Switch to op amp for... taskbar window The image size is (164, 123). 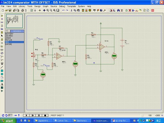(x=120, y=121)
